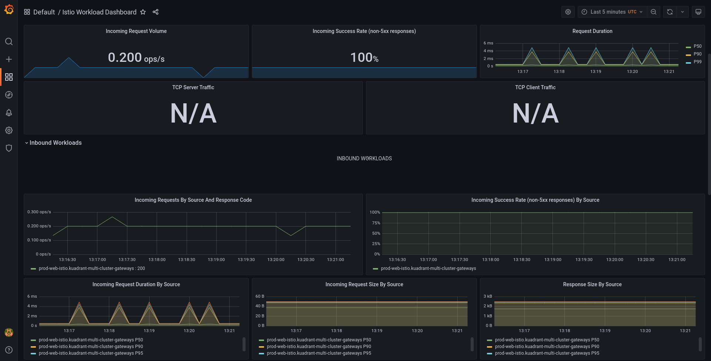Viewport: 711px width, 361px height.
Task: Click blue P95 swatch in Request Duration By Source legend
Action: (33, 354)
